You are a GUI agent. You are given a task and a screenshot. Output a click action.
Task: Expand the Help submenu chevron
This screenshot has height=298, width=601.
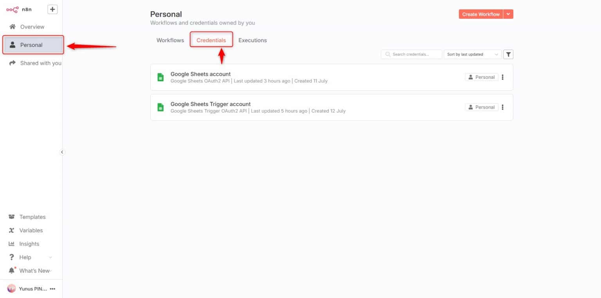(50, 257)
